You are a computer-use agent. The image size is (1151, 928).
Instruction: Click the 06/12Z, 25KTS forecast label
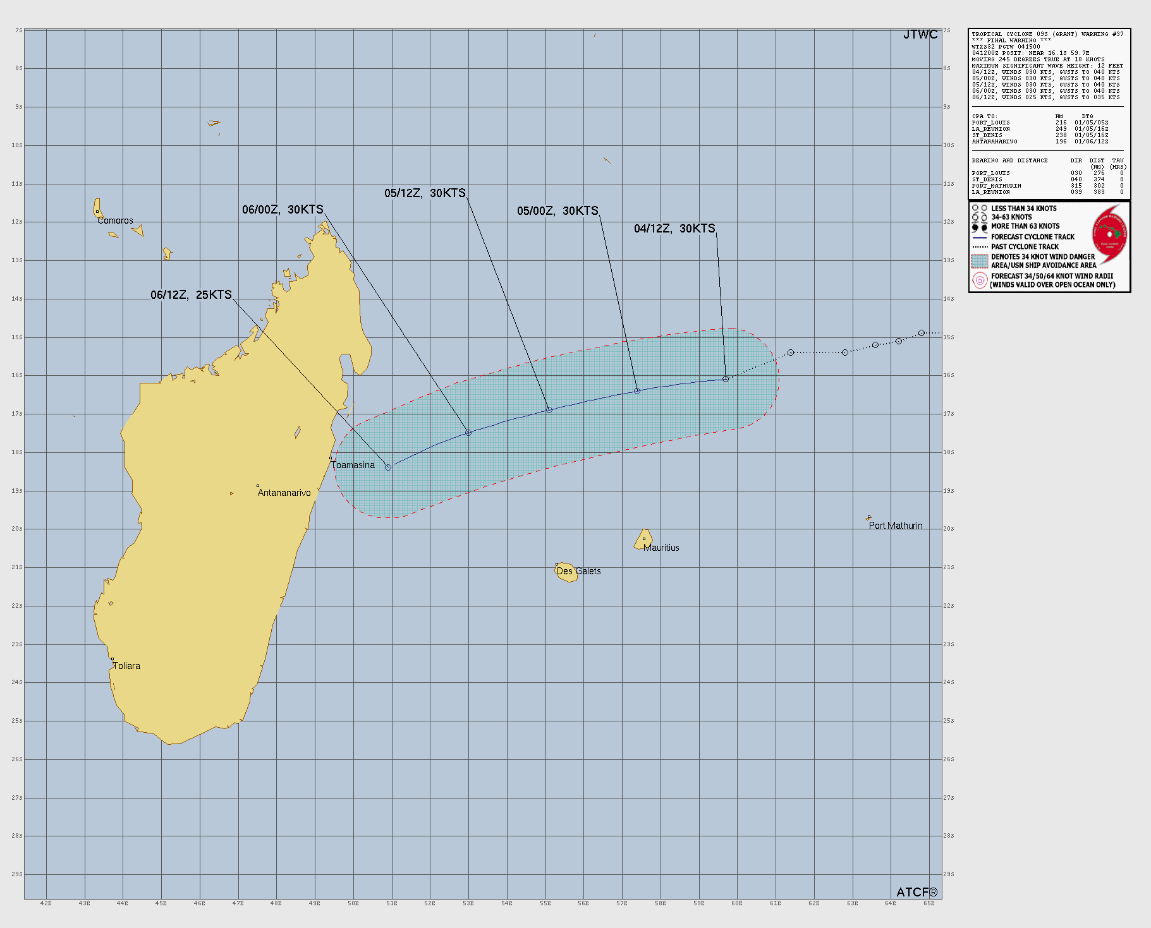click(x=191, y=293)
